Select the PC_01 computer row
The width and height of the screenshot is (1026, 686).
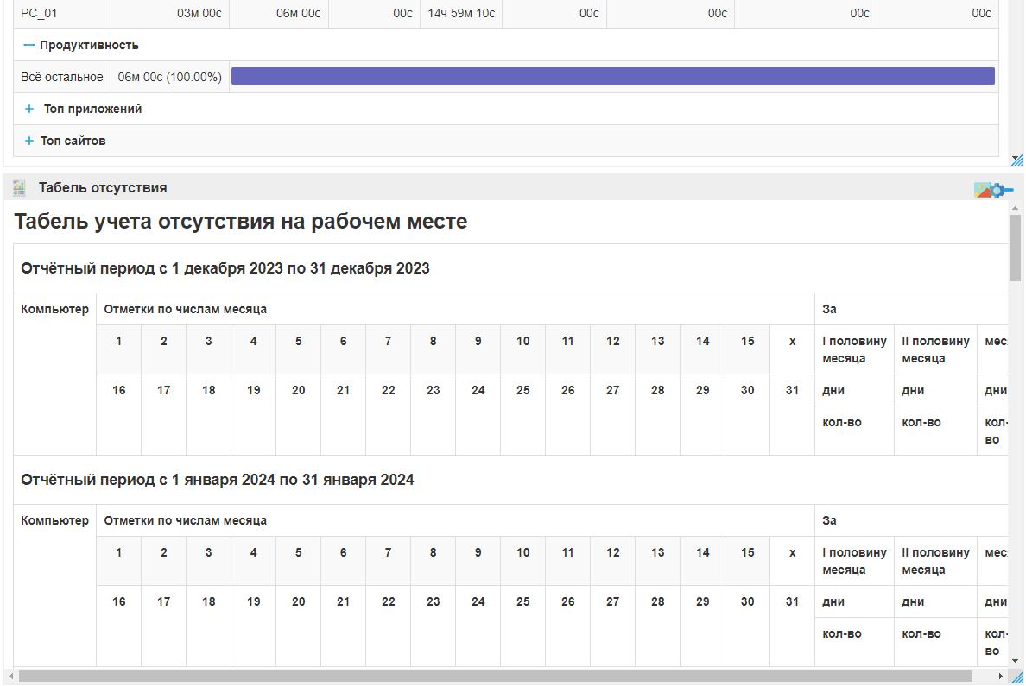click(x=39, y=13)
